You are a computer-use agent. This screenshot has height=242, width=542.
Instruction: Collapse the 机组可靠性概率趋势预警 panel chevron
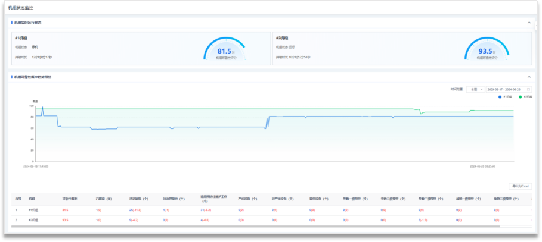529,77
